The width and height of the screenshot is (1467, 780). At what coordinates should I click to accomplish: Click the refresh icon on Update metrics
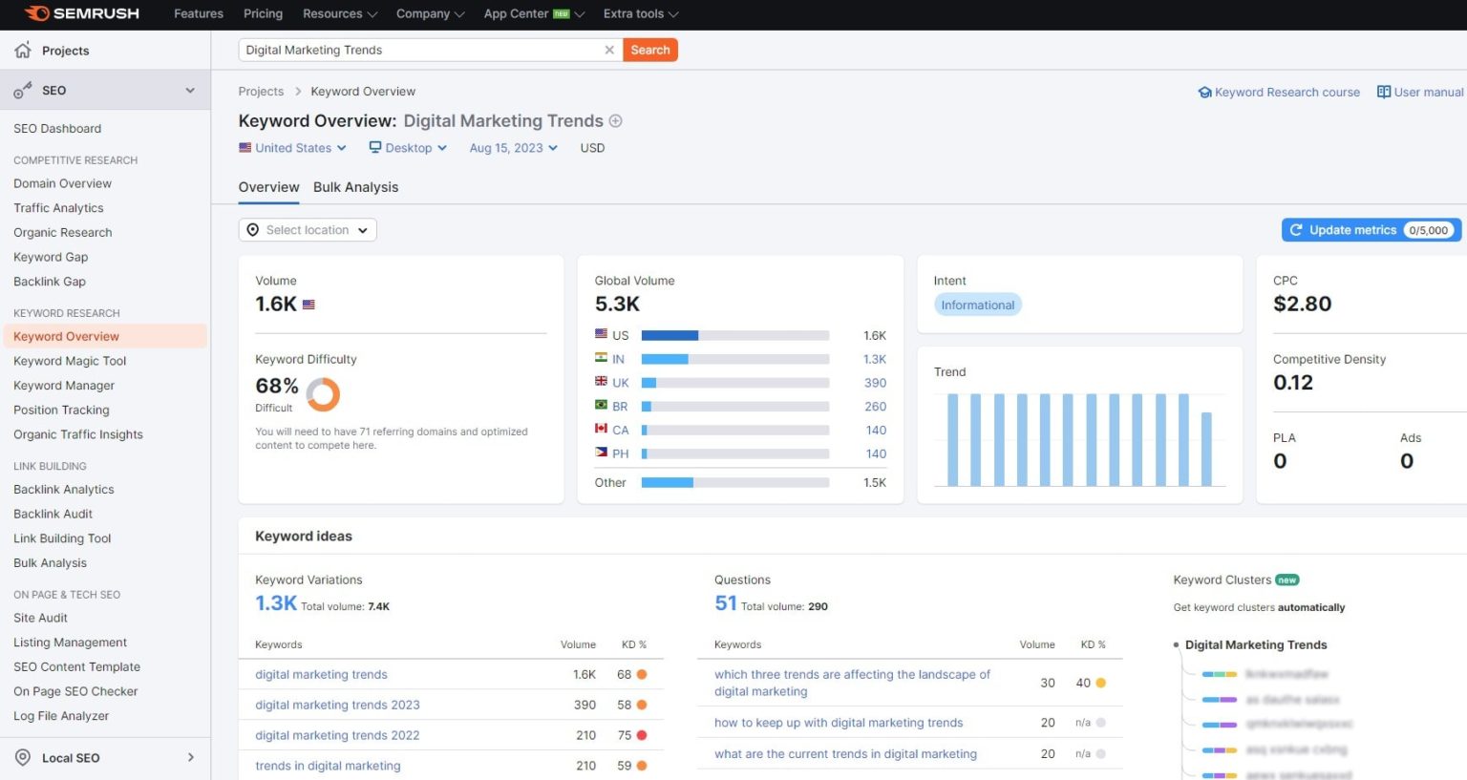click(x=1296, y=230)
